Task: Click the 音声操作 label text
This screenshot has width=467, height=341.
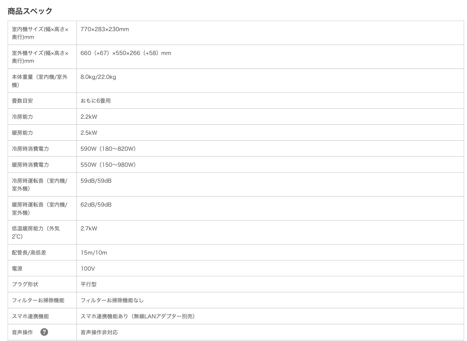Action: (x=22, y=332)
